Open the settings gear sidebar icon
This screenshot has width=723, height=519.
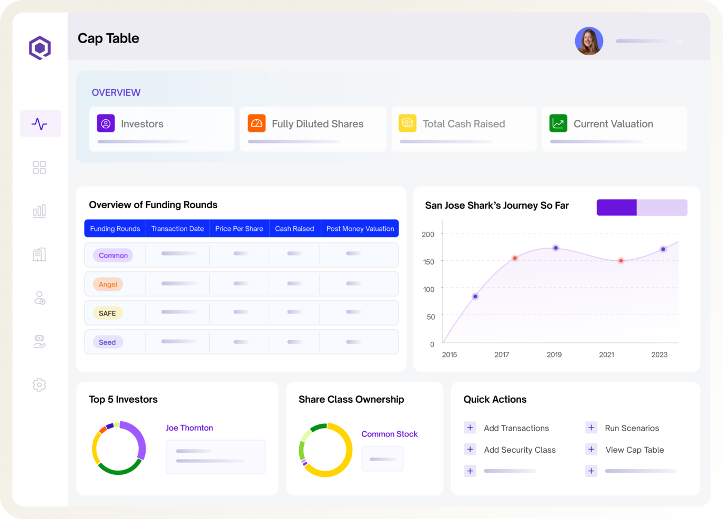[x=39, y=385]
